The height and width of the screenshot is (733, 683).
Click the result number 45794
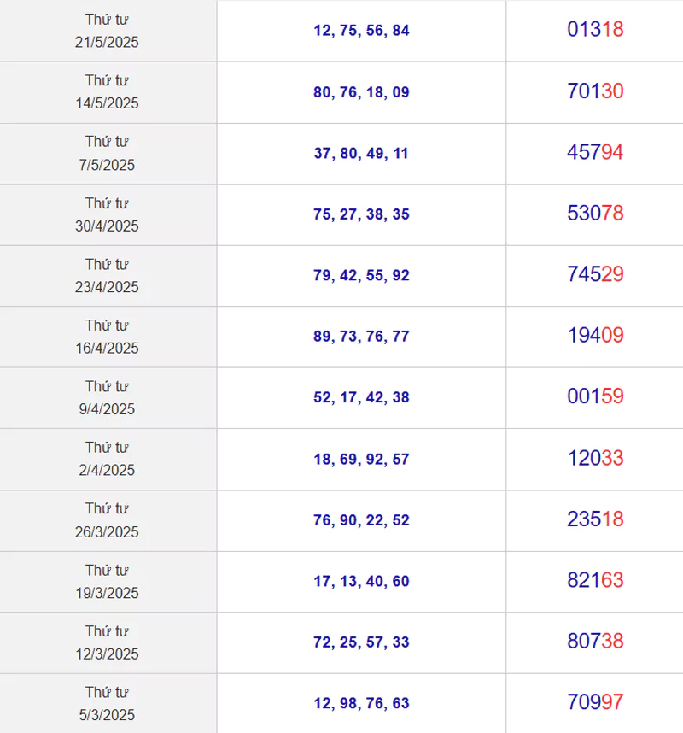(x=595, y=152)
